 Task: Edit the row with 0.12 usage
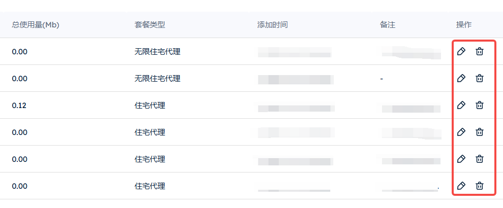click(461, 105)
